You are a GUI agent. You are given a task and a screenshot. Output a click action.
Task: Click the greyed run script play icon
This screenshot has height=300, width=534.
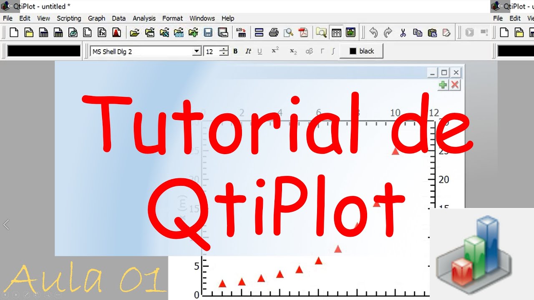tap(469, 32)
